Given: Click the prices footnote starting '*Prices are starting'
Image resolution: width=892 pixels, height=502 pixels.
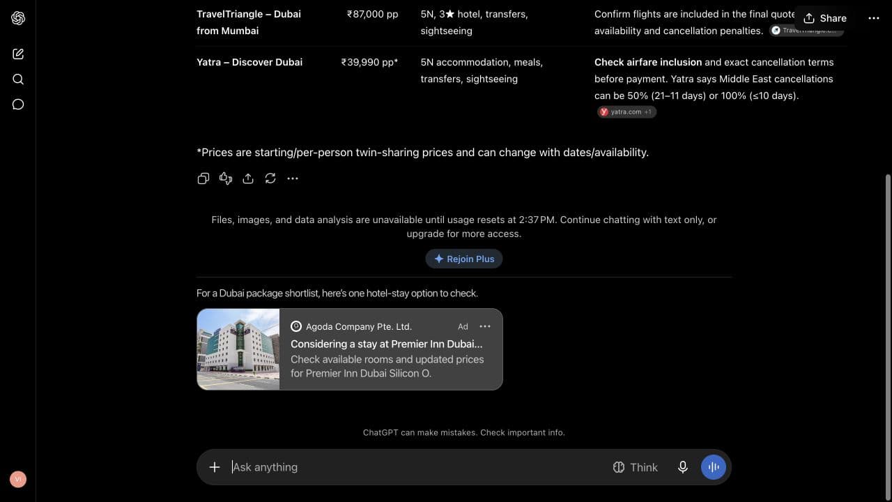Looking at the screenshot, I should click(x=422, y=152).
